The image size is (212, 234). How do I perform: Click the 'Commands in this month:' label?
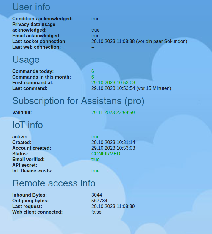coord(42,77)
